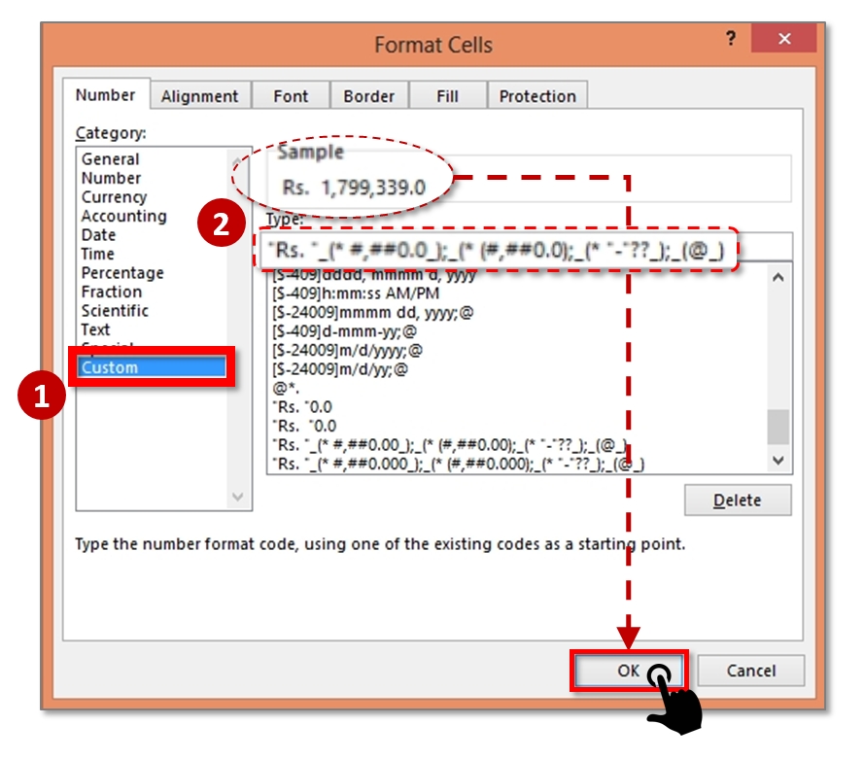Select the Scientific category

coord(119,310)
